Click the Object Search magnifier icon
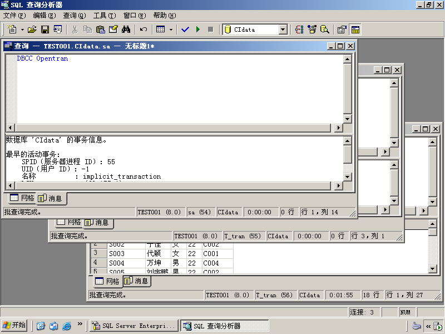 click(325, 30)
